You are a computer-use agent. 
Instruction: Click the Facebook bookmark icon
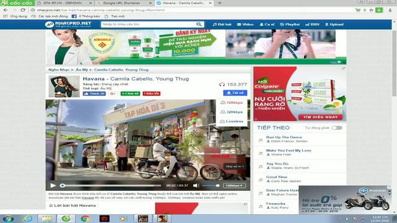coord(74,16)
